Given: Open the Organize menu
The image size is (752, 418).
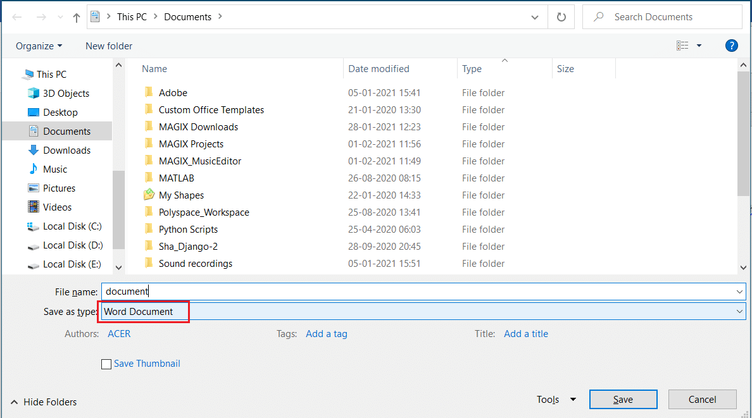Looking at the screenshot, I should click(x=39, y=46).
